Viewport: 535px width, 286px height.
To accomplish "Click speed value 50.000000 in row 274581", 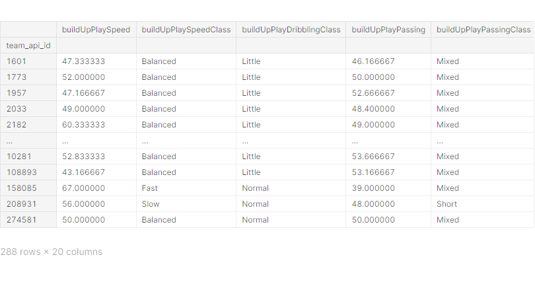I will point(84,220).
